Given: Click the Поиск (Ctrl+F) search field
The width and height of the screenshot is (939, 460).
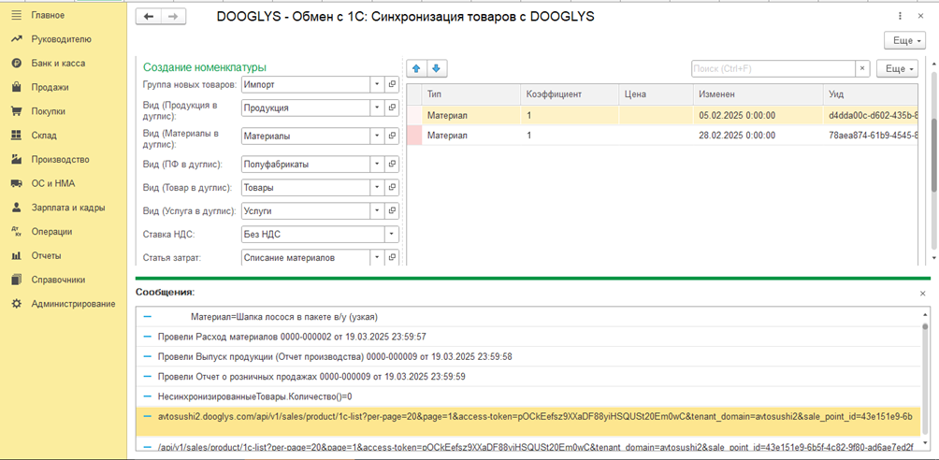Looking at the screenshot, I should pos(773,69).
